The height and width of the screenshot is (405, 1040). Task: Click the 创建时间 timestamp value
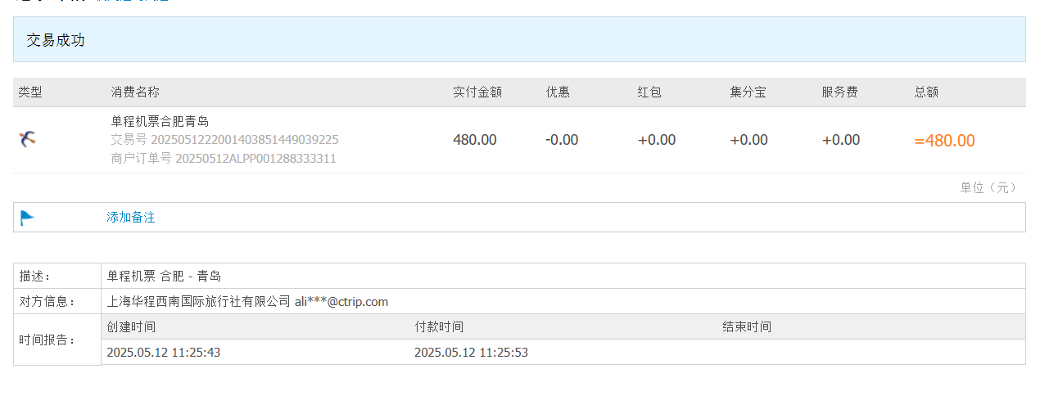pos(163,353)
